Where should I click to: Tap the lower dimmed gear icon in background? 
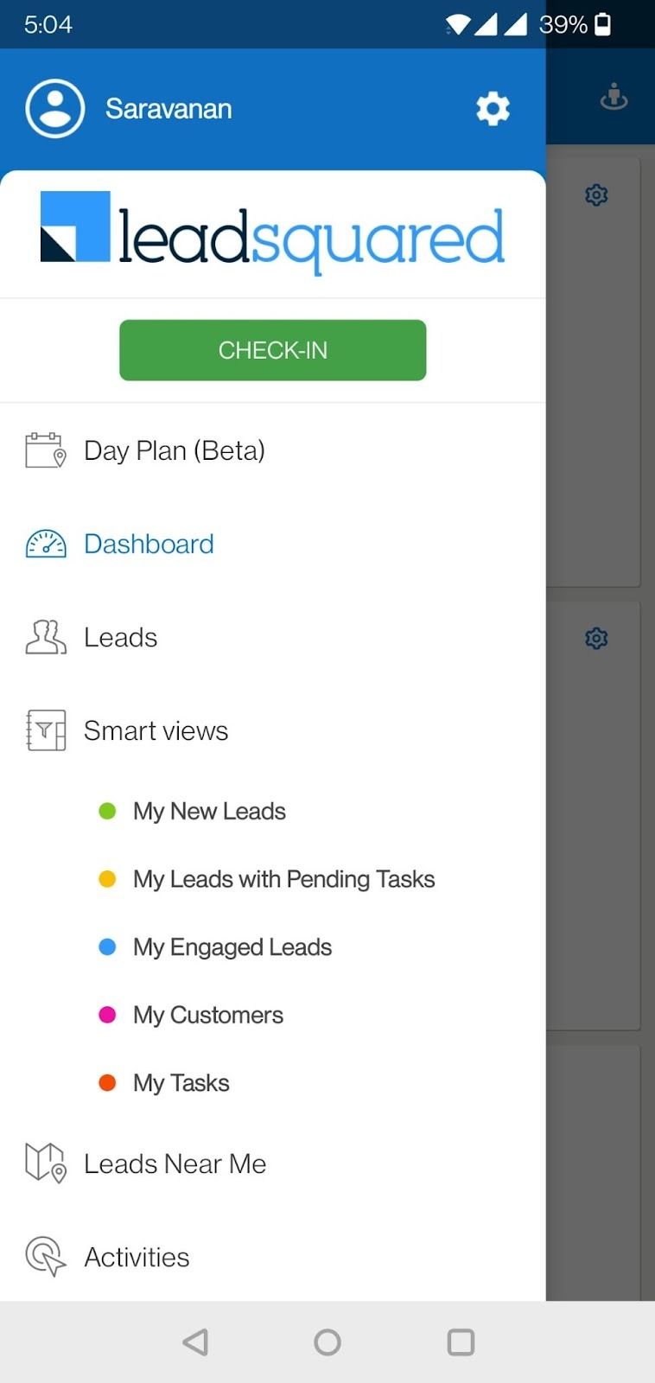(x=596, y=638)
